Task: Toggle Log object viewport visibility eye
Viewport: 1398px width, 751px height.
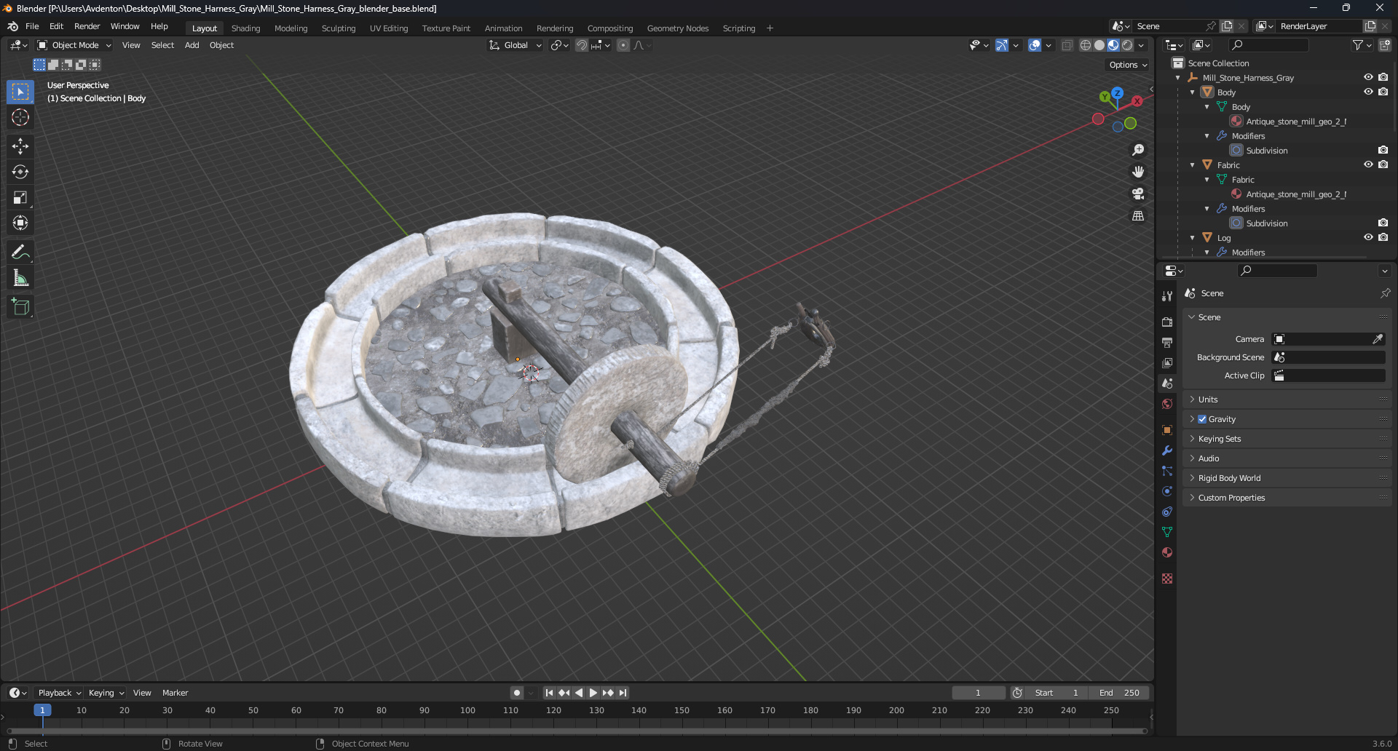Action: 1368,237
